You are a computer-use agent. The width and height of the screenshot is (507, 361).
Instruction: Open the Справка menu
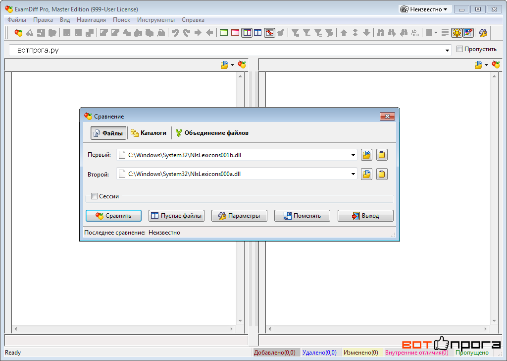click(x=193, y=20)
